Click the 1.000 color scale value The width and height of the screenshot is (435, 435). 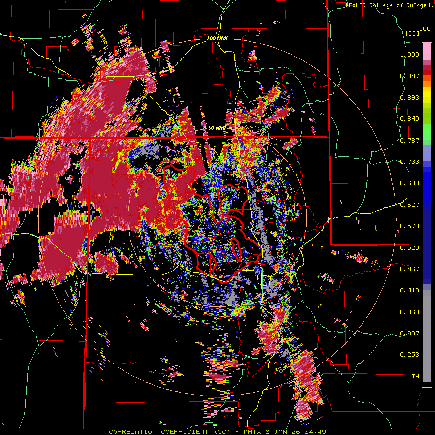tap(409, 54)
